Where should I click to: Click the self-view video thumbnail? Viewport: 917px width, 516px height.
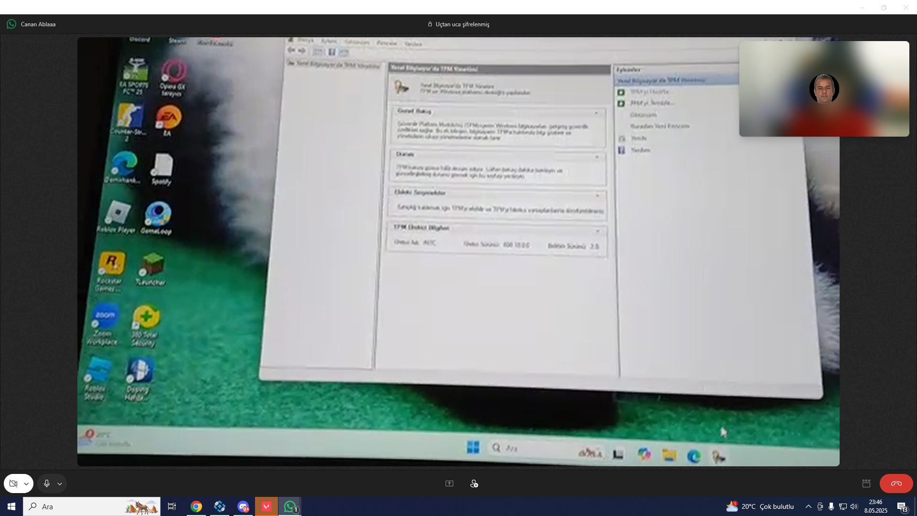pos(824,89)
